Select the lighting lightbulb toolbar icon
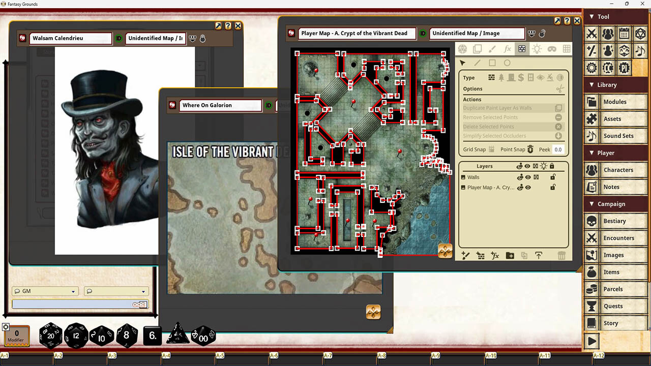The image size is (651, 366). click(x=537, y=49)
